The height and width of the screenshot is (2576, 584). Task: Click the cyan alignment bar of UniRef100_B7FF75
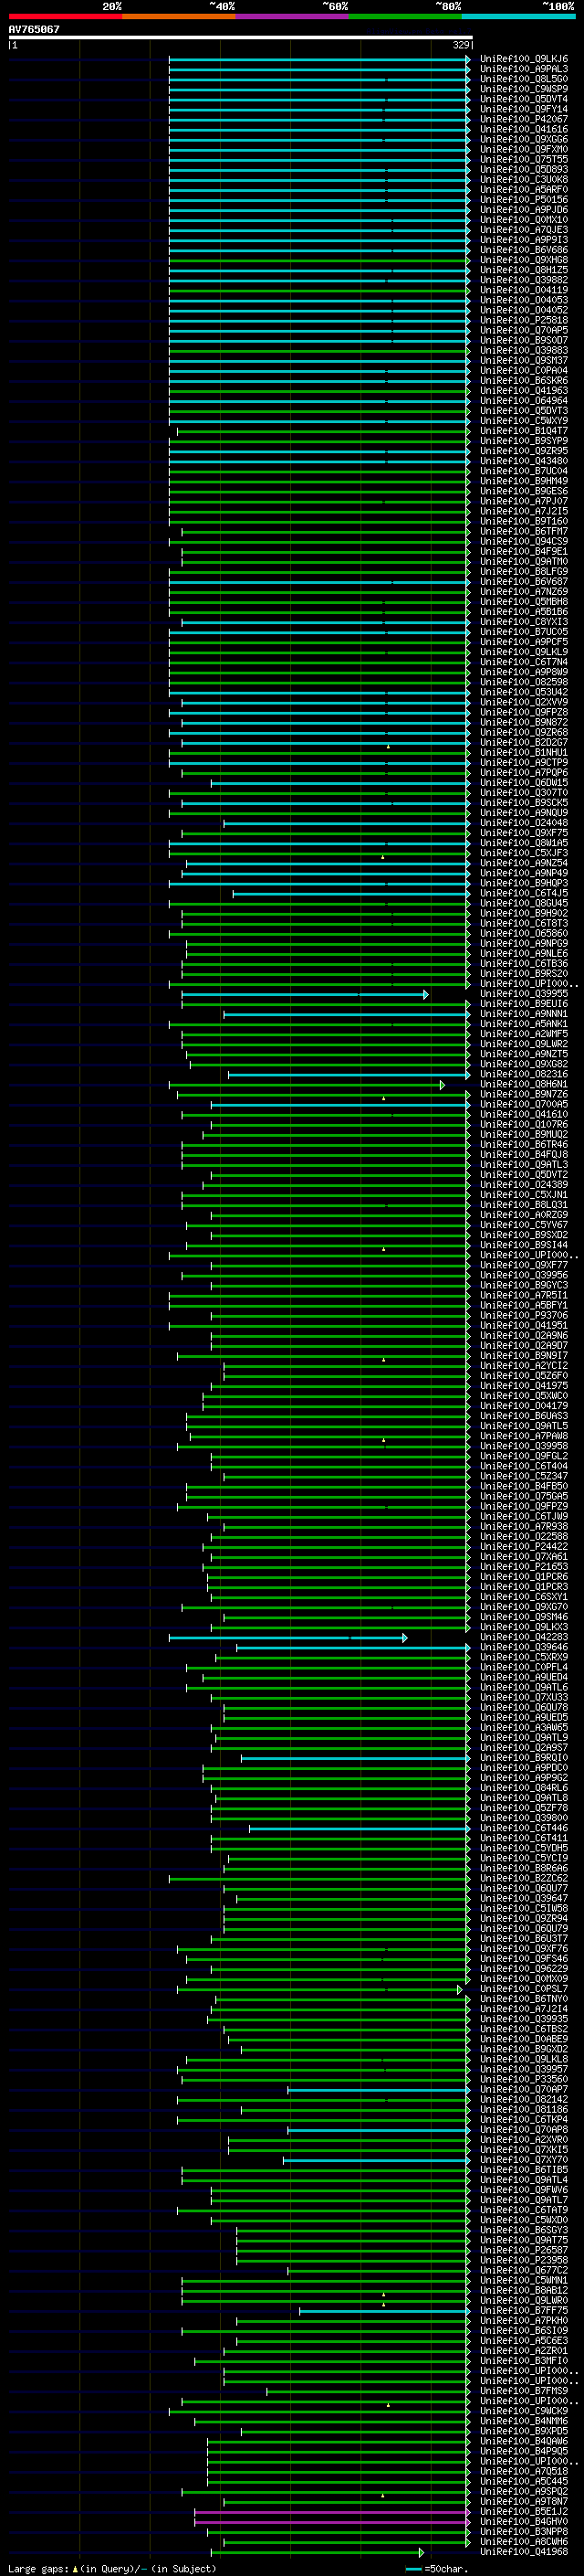[x=384, y=2310]
